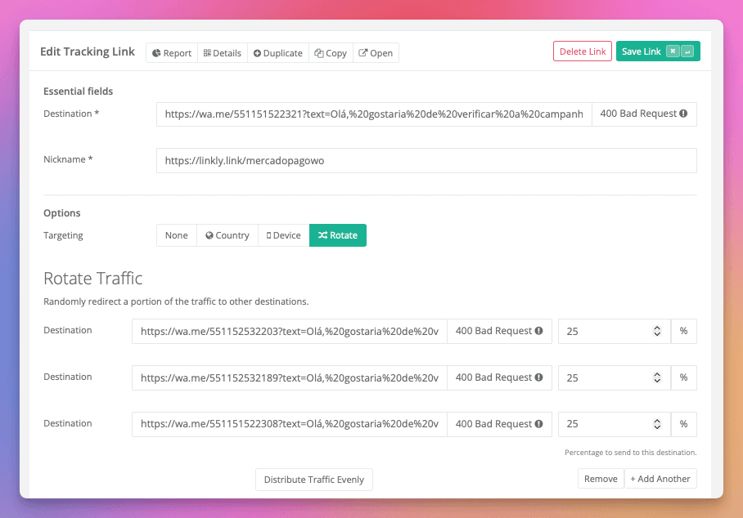Increment the first destination's percentage stepper
This screenshot has width=743, height=518.
[x=656, y=327]
